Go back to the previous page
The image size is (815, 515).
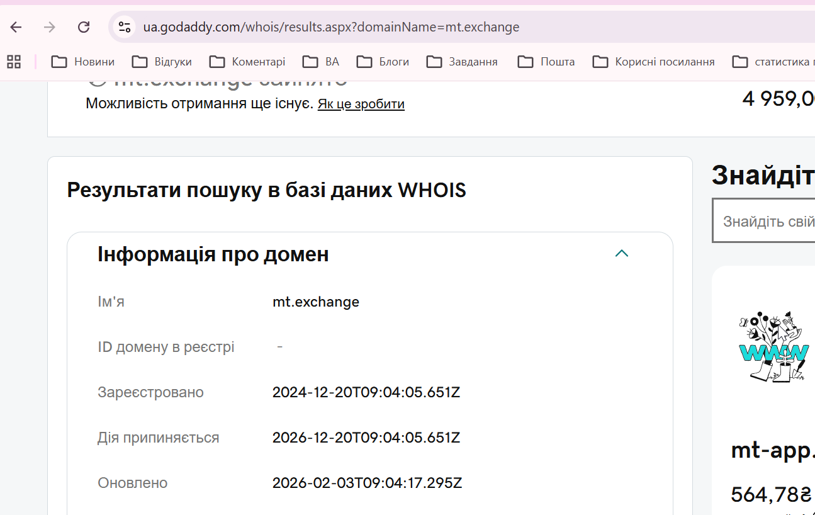pos(16,27)
